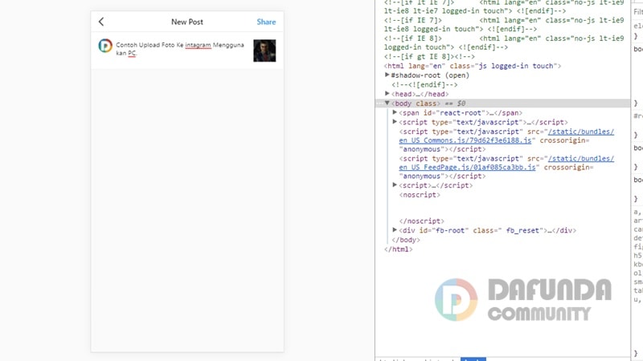Viewport: 643px width, 361px height.
Task: Expand the div fb-root node
Action: [x=395, y=230]
